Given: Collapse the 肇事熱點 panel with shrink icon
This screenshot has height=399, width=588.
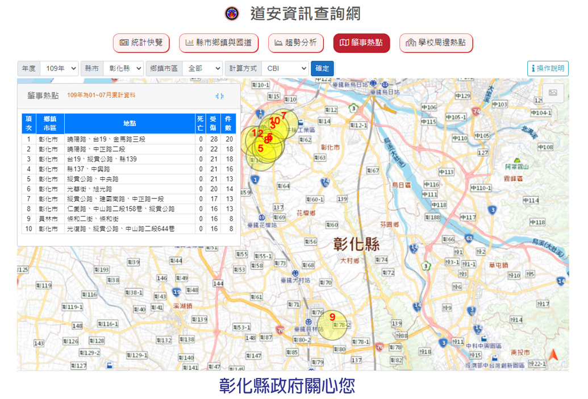Looking at the screenshot, I should pyautogui.click(x=220, y=96).
